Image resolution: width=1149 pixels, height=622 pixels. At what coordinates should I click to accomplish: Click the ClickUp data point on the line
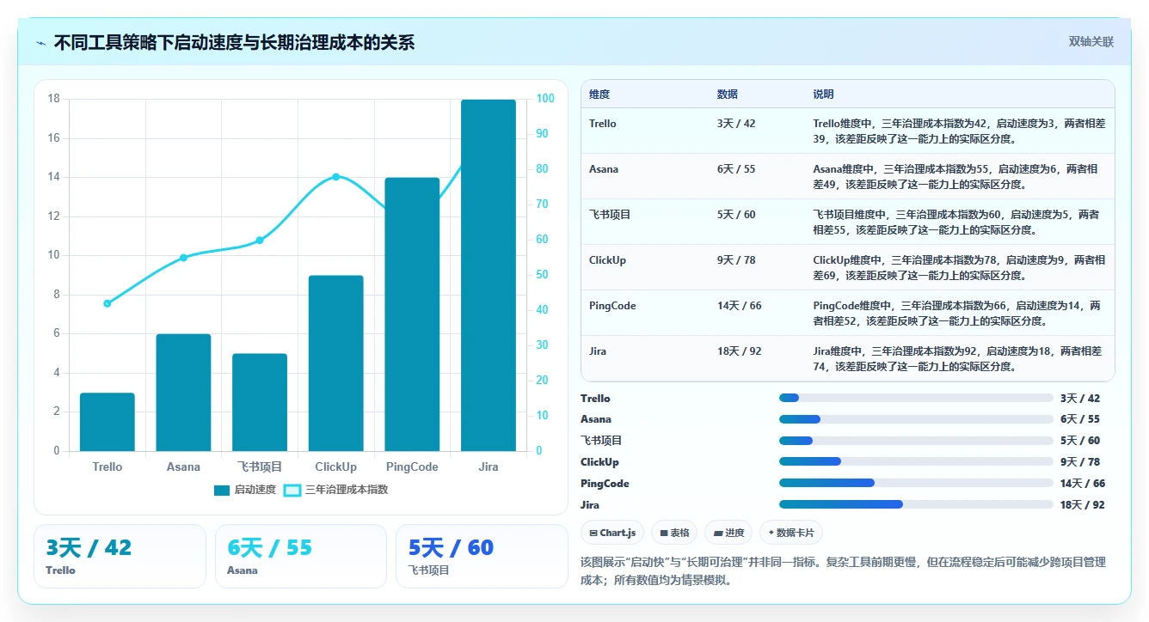(x=335, y=177)
